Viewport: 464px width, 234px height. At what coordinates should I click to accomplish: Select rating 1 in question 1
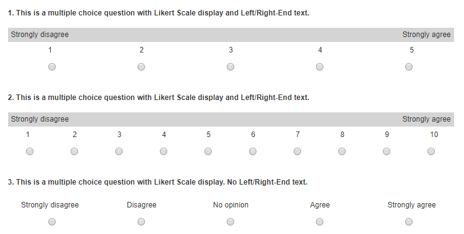click(52, 67)
